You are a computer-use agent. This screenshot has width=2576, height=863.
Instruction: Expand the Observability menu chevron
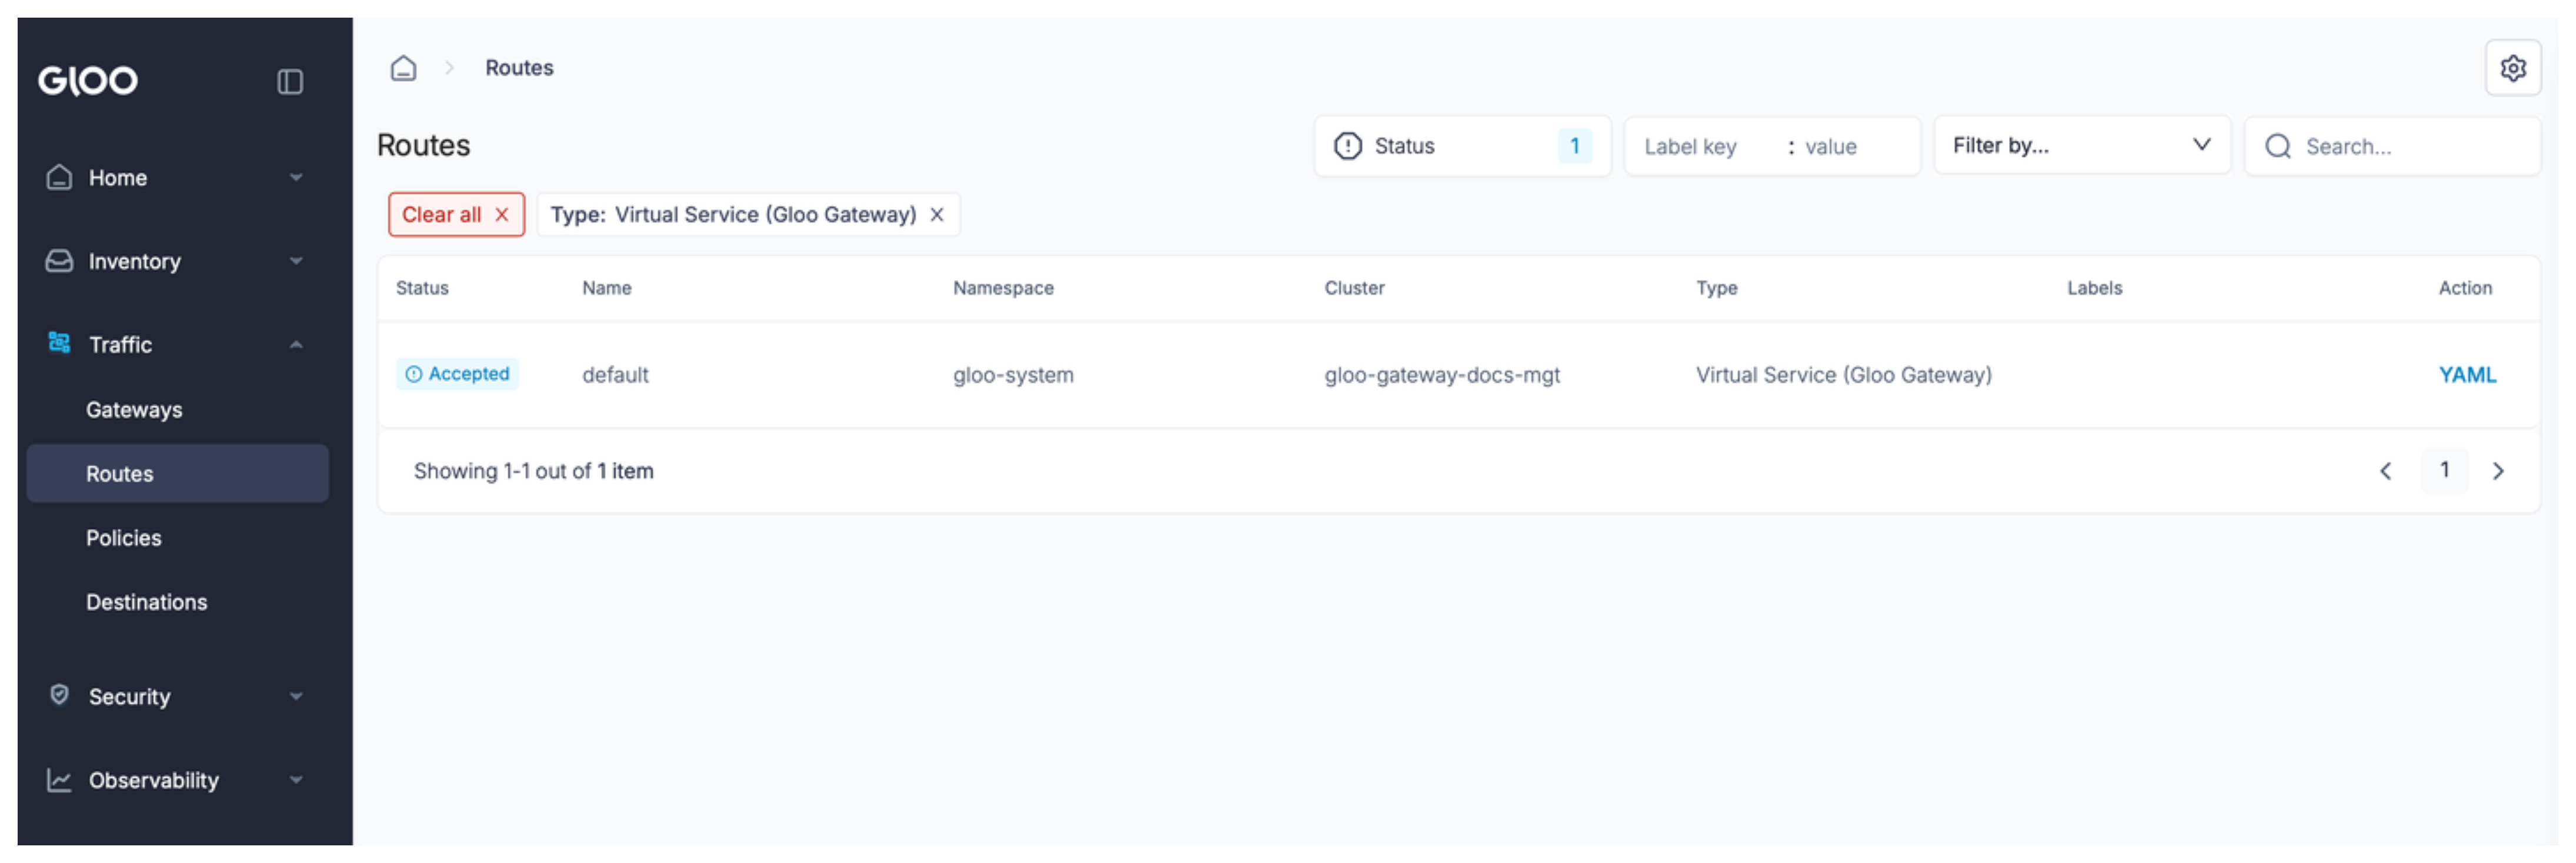pyautogui.click(x=296, y=780)
